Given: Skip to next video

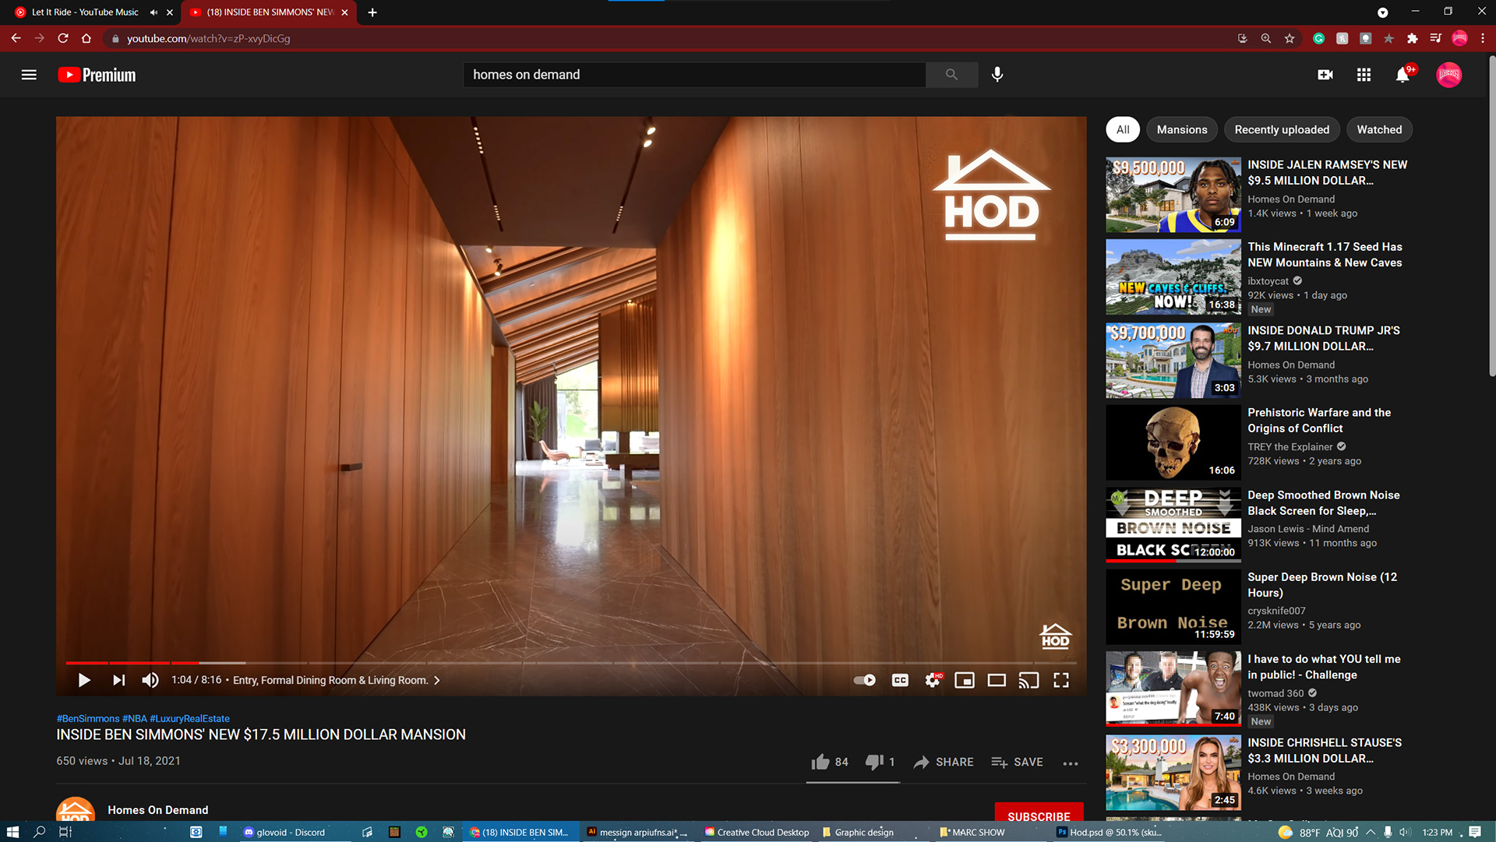Looking at the screenshot, I should pyautogui.click(x=118, y=680).
